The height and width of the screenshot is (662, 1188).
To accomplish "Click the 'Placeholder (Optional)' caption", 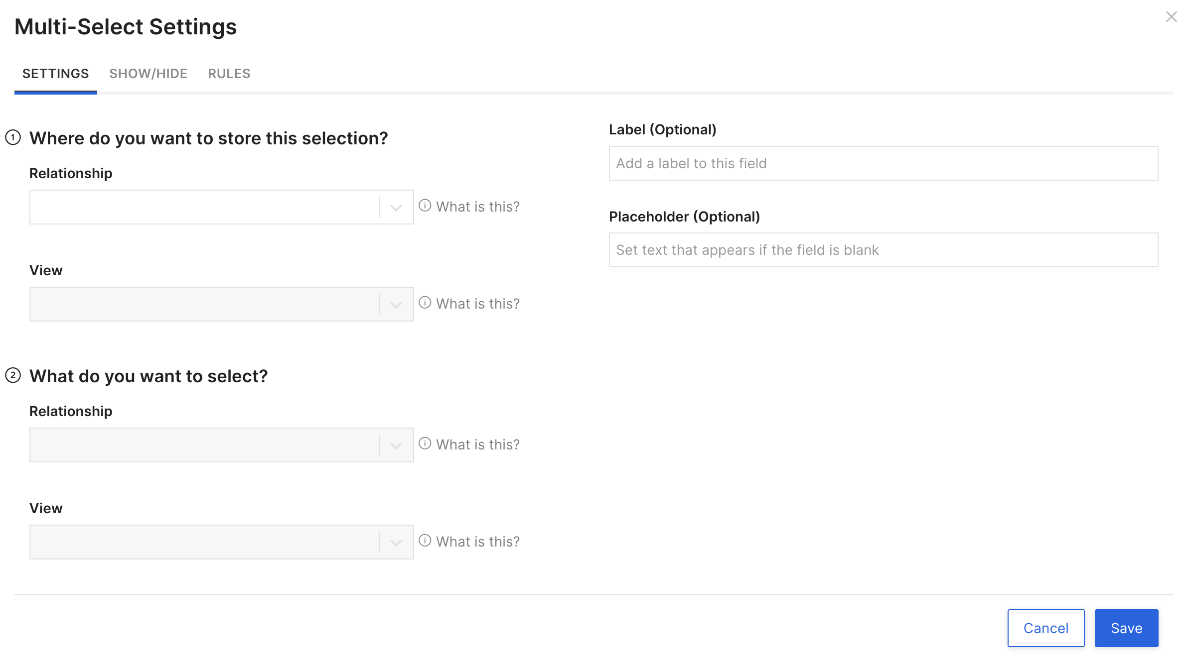I will coord(684,217).
